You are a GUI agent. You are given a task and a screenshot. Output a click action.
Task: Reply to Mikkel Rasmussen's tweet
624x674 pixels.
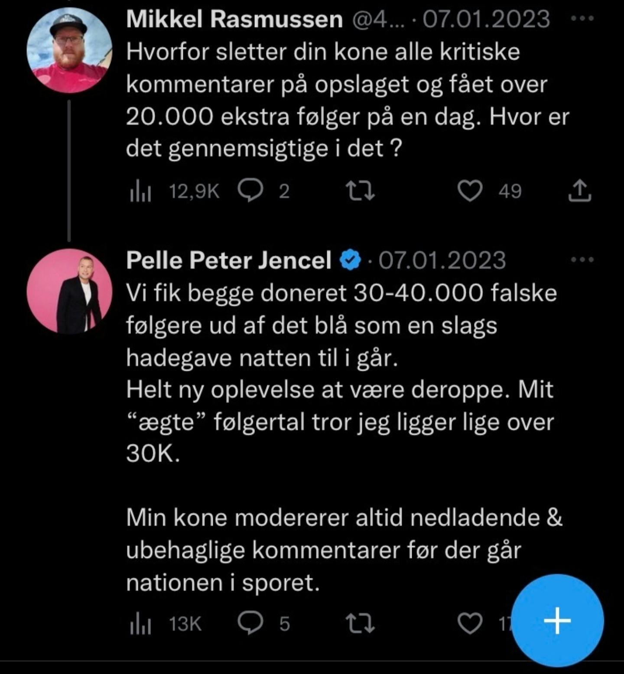pyautogui.click(x=250, y=191)
